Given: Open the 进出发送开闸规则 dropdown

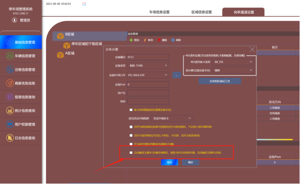Looking at the screenshot, I should click(172, 118).
